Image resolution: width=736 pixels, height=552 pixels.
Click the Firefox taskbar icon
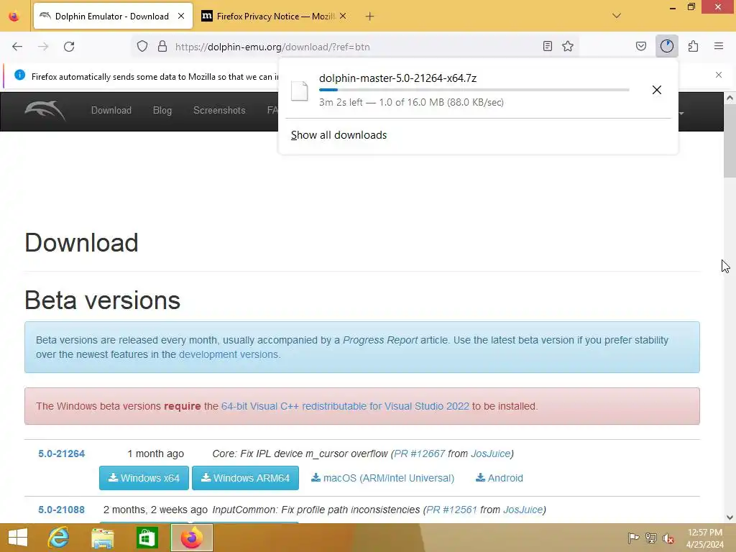(x=191, y=538)
